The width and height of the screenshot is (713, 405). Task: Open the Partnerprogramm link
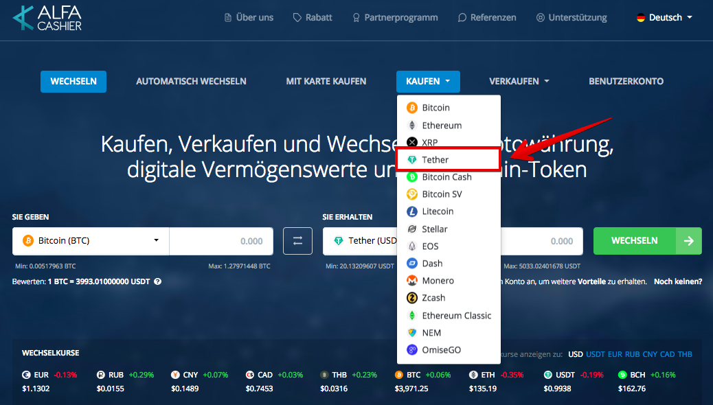394,18
